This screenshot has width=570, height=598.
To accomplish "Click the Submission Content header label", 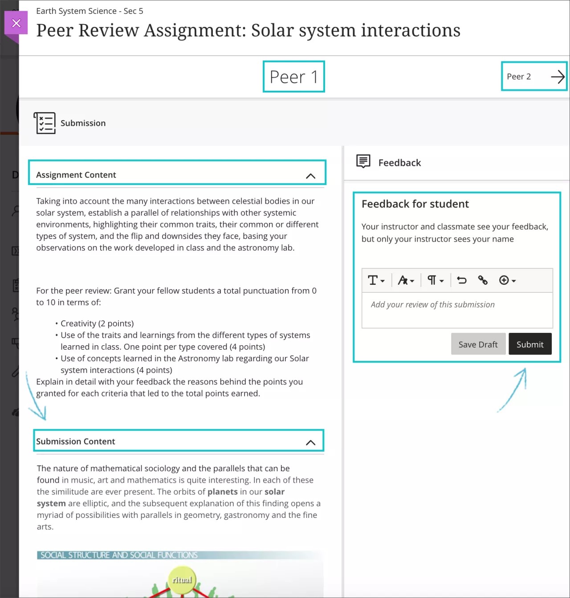I will tap(76, 441).
